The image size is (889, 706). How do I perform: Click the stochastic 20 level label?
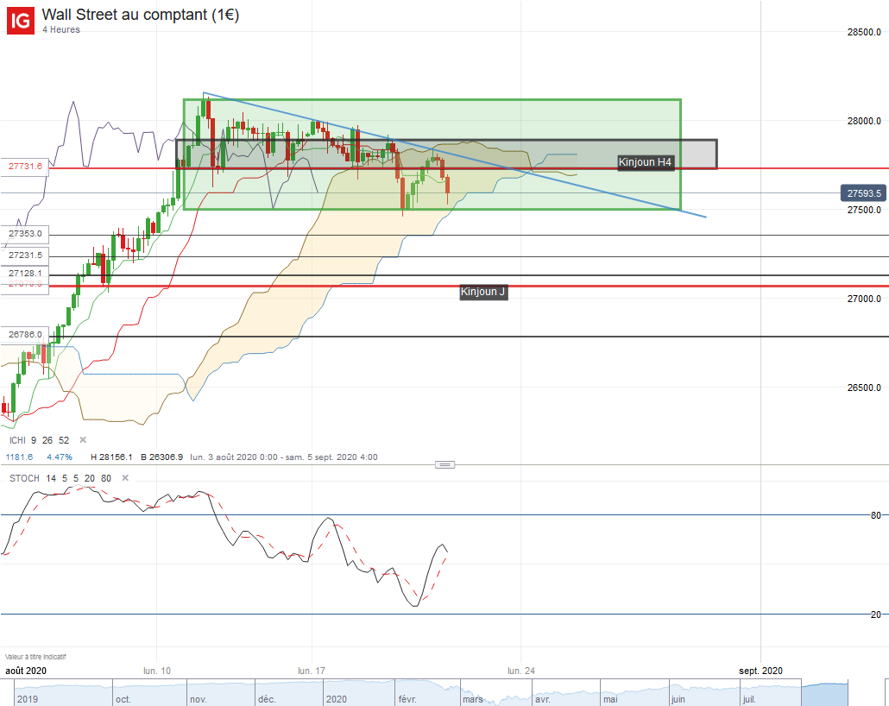click(876, 615)
